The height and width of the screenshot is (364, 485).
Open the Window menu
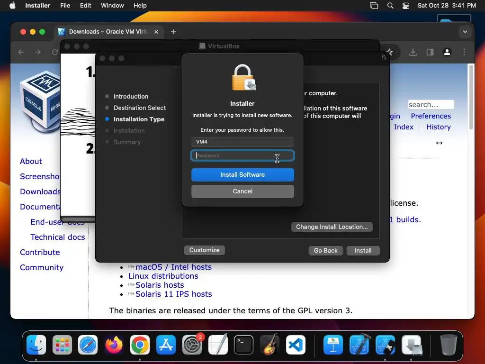[x=112, y=6]
